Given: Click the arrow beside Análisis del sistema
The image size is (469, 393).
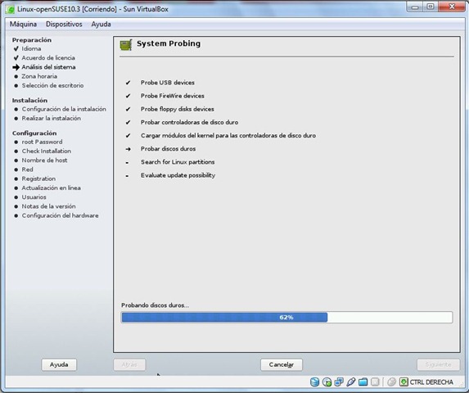Looking at the screenshot, I should pos(16,67).
